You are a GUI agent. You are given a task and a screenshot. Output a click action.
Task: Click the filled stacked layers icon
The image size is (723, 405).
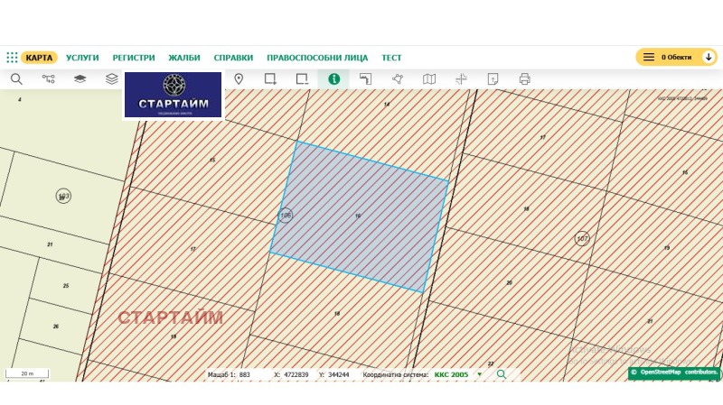pyautogui.click(x=80, y=79)
